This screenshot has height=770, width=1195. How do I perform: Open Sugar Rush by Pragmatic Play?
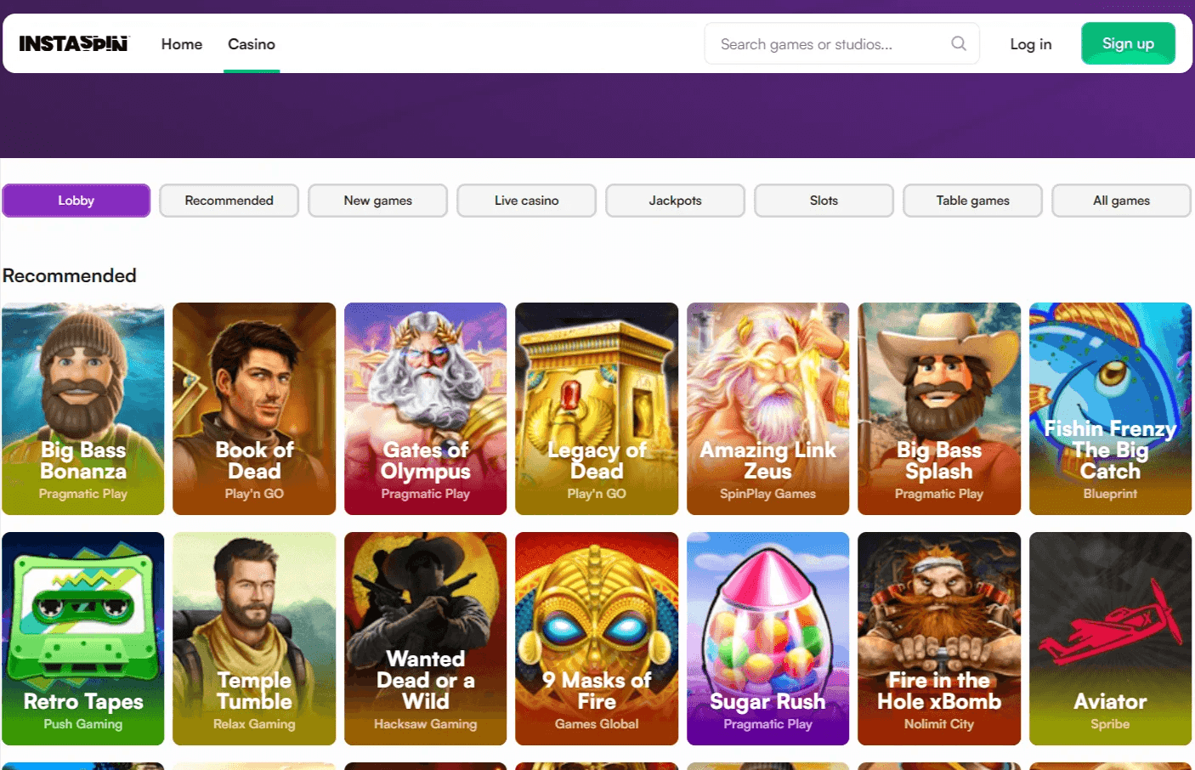767,638
